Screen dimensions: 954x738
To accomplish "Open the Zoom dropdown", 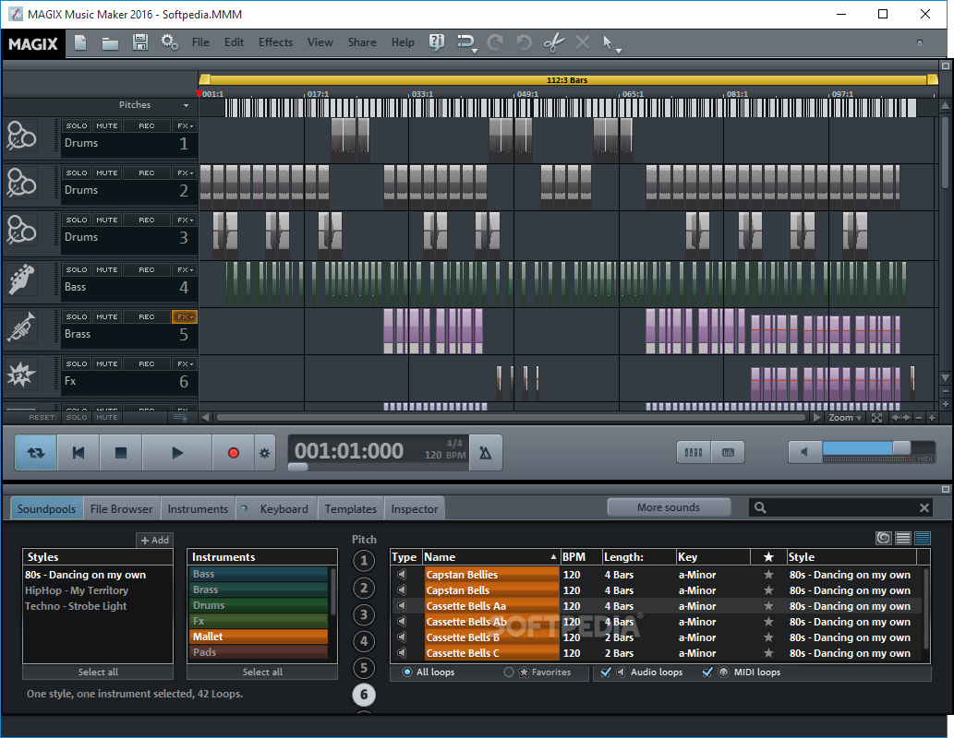I will point(845,418).
